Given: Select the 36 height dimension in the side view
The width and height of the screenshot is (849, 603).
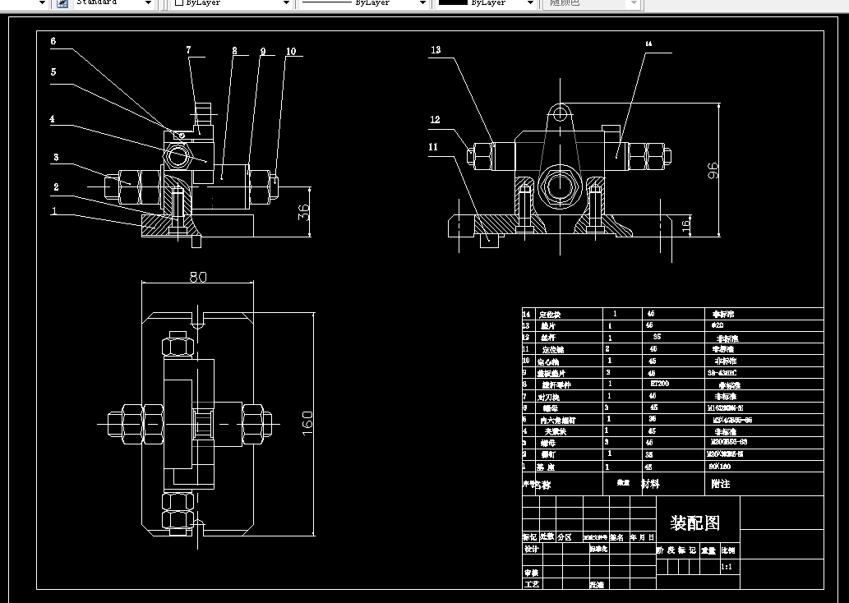Looking at the screenshot, I should 304,212.
